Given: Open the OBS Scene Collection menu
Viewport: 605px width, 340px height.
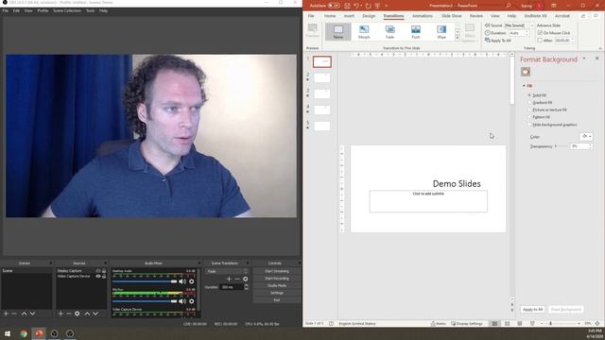Looking at the screenshot, I should tap(67, 10).
